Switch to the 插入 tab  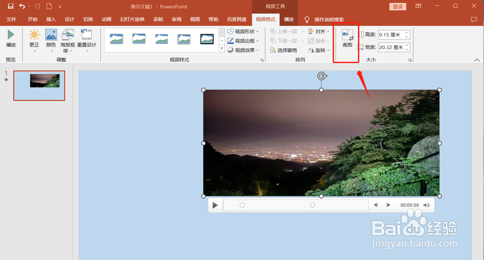pyautogui.click(x=51, y=19)
